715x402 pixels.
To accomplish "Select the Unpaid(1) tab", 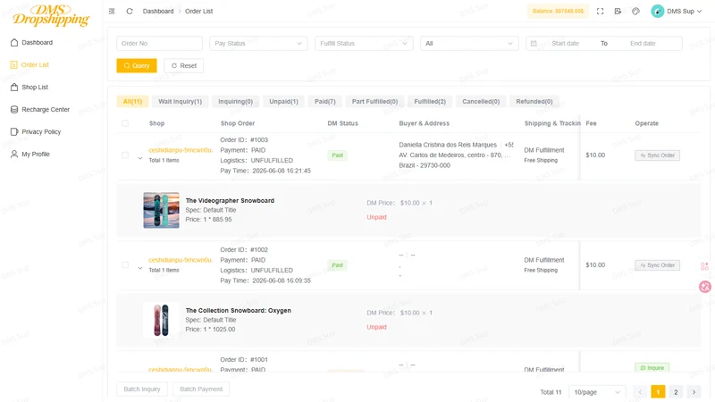I will [x=283, y=101].
